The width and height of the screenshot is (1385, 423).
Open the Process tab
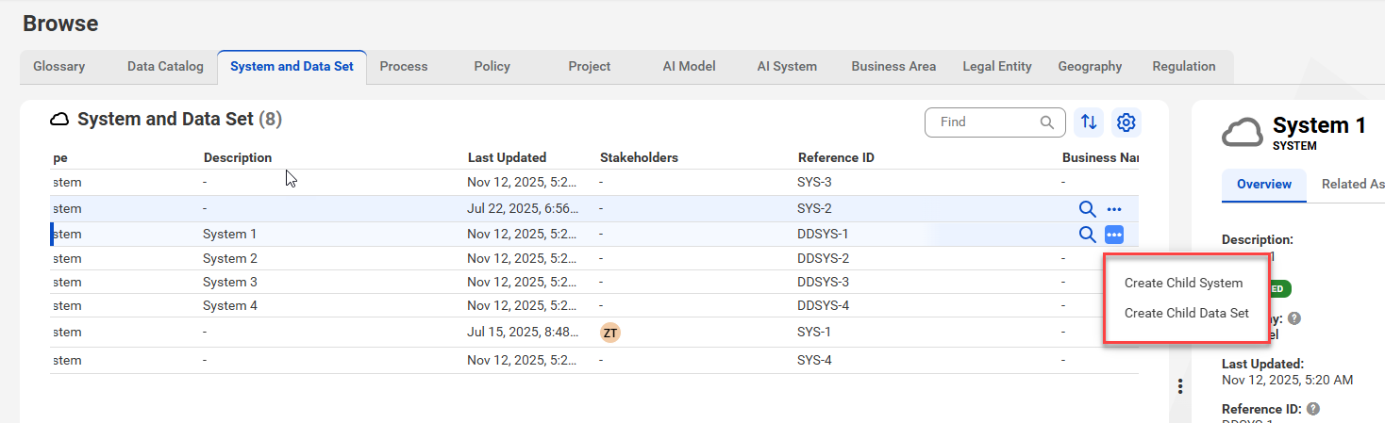pos(404,67)
